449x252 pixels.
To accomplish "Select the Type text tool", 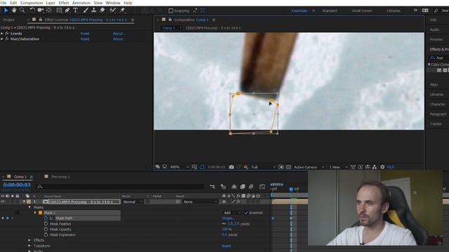I will point(75,10).
